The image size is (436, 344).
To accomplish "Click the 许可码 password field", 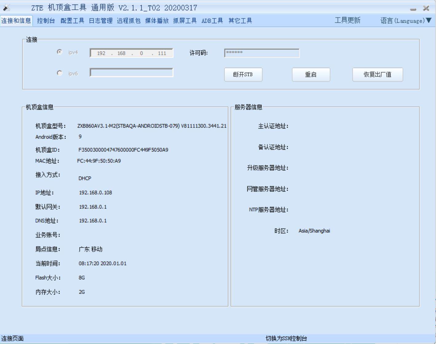I will pos(262,53).
